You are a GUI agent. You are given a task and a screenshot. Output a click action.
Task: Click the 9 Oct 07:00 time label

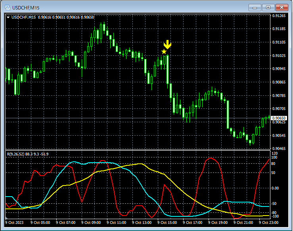pyautogui.click(x=65, y=222)
